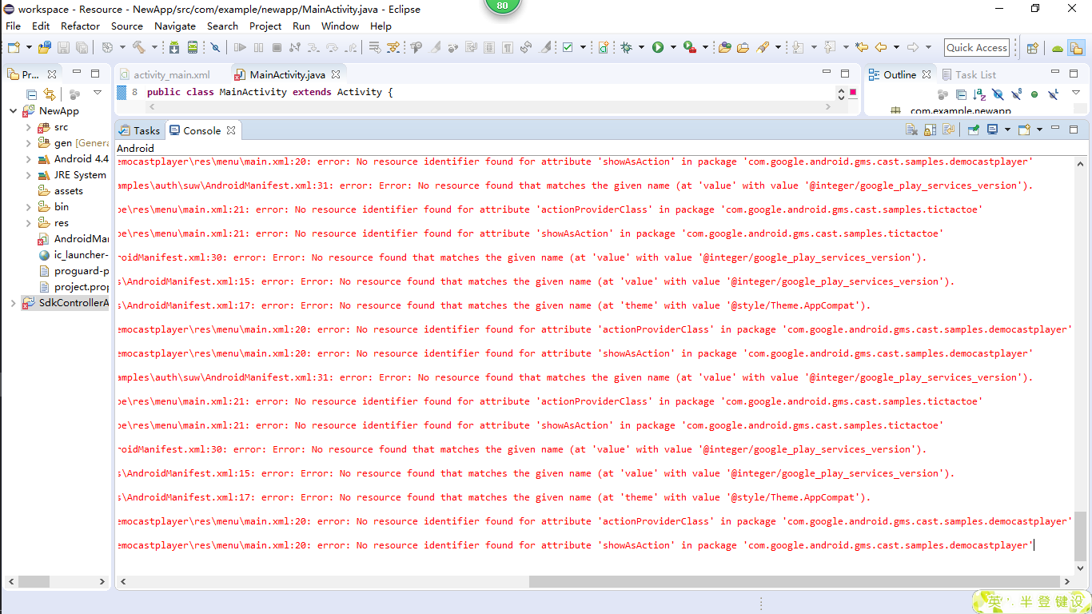Click the Run External Tools icon

point(690,47)
